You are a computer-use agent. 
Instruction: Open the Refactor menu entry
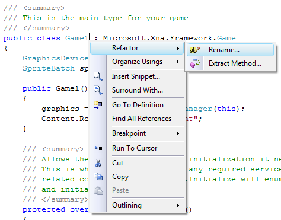pos(137,48)
